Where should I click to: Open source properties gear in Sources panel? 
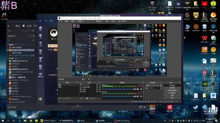(87, 98)
